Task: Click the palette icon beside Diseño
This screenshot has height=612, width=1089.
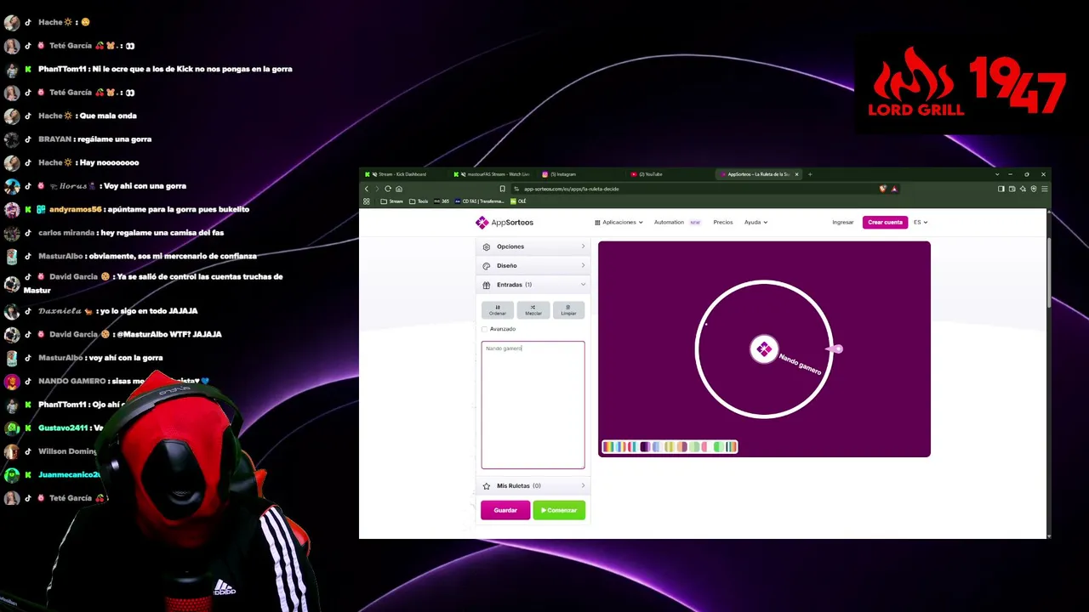Action: [x=487, y=266]
